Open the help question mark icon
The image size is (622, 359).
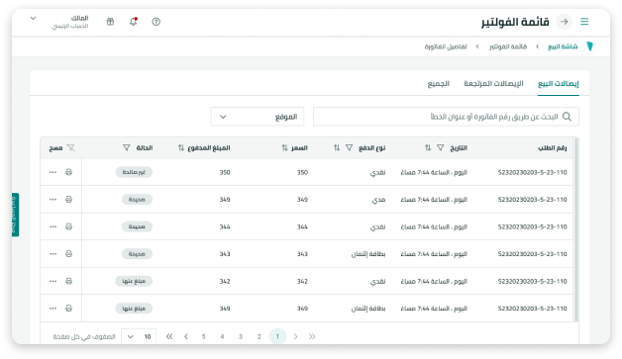pyautogui.click(x=155, y=22)
